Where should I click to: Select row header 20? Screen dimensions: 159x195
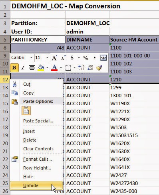[5, 143]
